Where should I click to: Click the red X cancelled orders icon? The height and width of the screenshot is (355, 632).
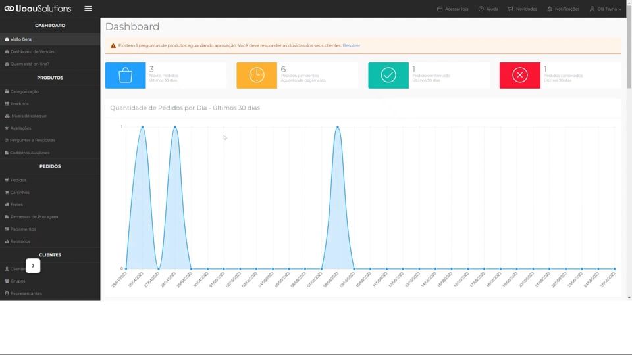coord(519,76)
